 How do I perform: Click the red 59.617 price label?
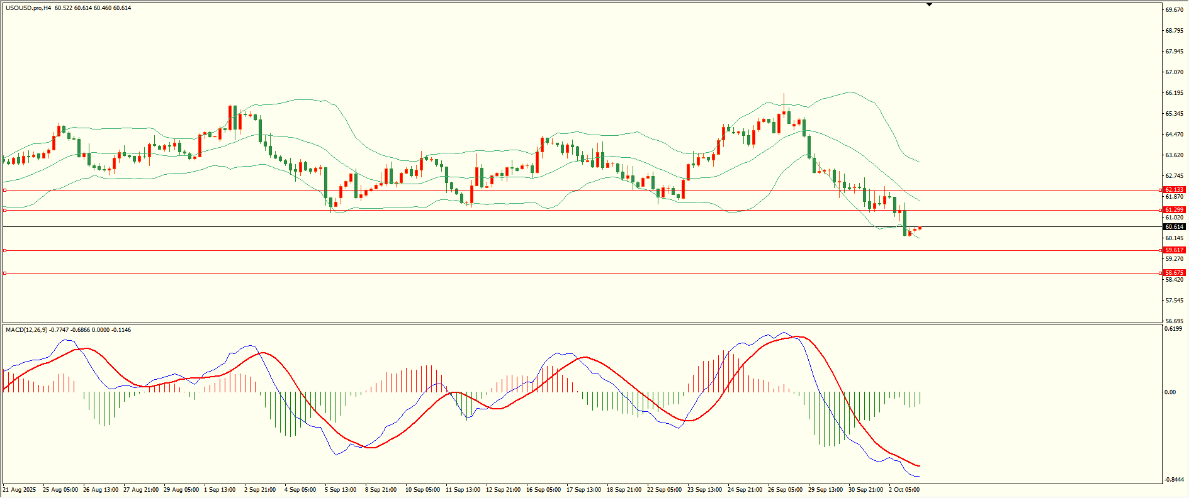point(1174,250)
